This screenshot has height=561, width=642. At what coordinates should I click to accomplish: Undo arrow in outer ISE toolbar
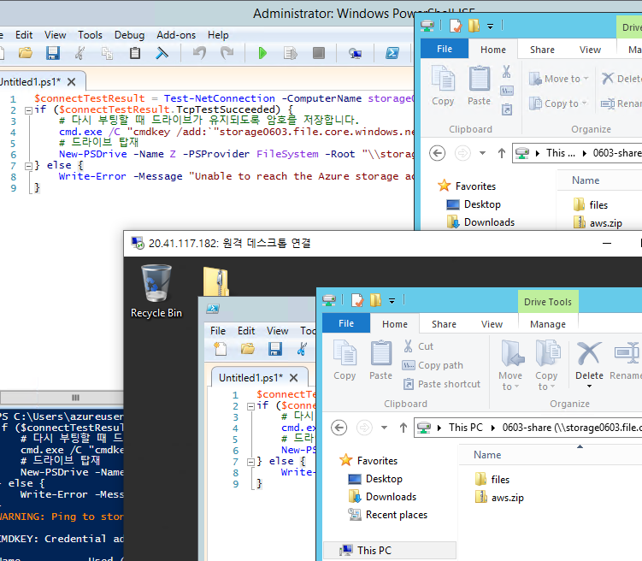(x=199, y=53)
